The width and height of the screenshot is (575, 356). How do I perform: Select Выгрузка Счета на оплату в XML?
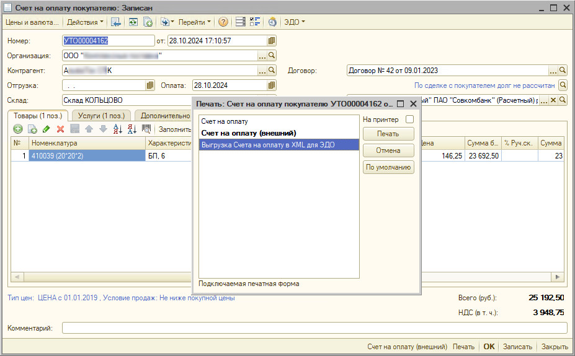279,145
